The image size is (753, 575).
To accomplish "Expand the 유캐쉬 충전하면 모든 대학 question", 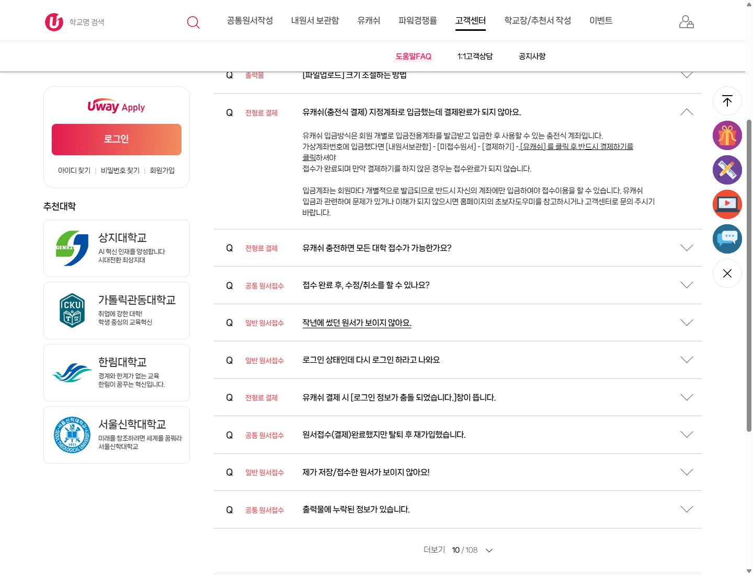I will click(687, 248).
